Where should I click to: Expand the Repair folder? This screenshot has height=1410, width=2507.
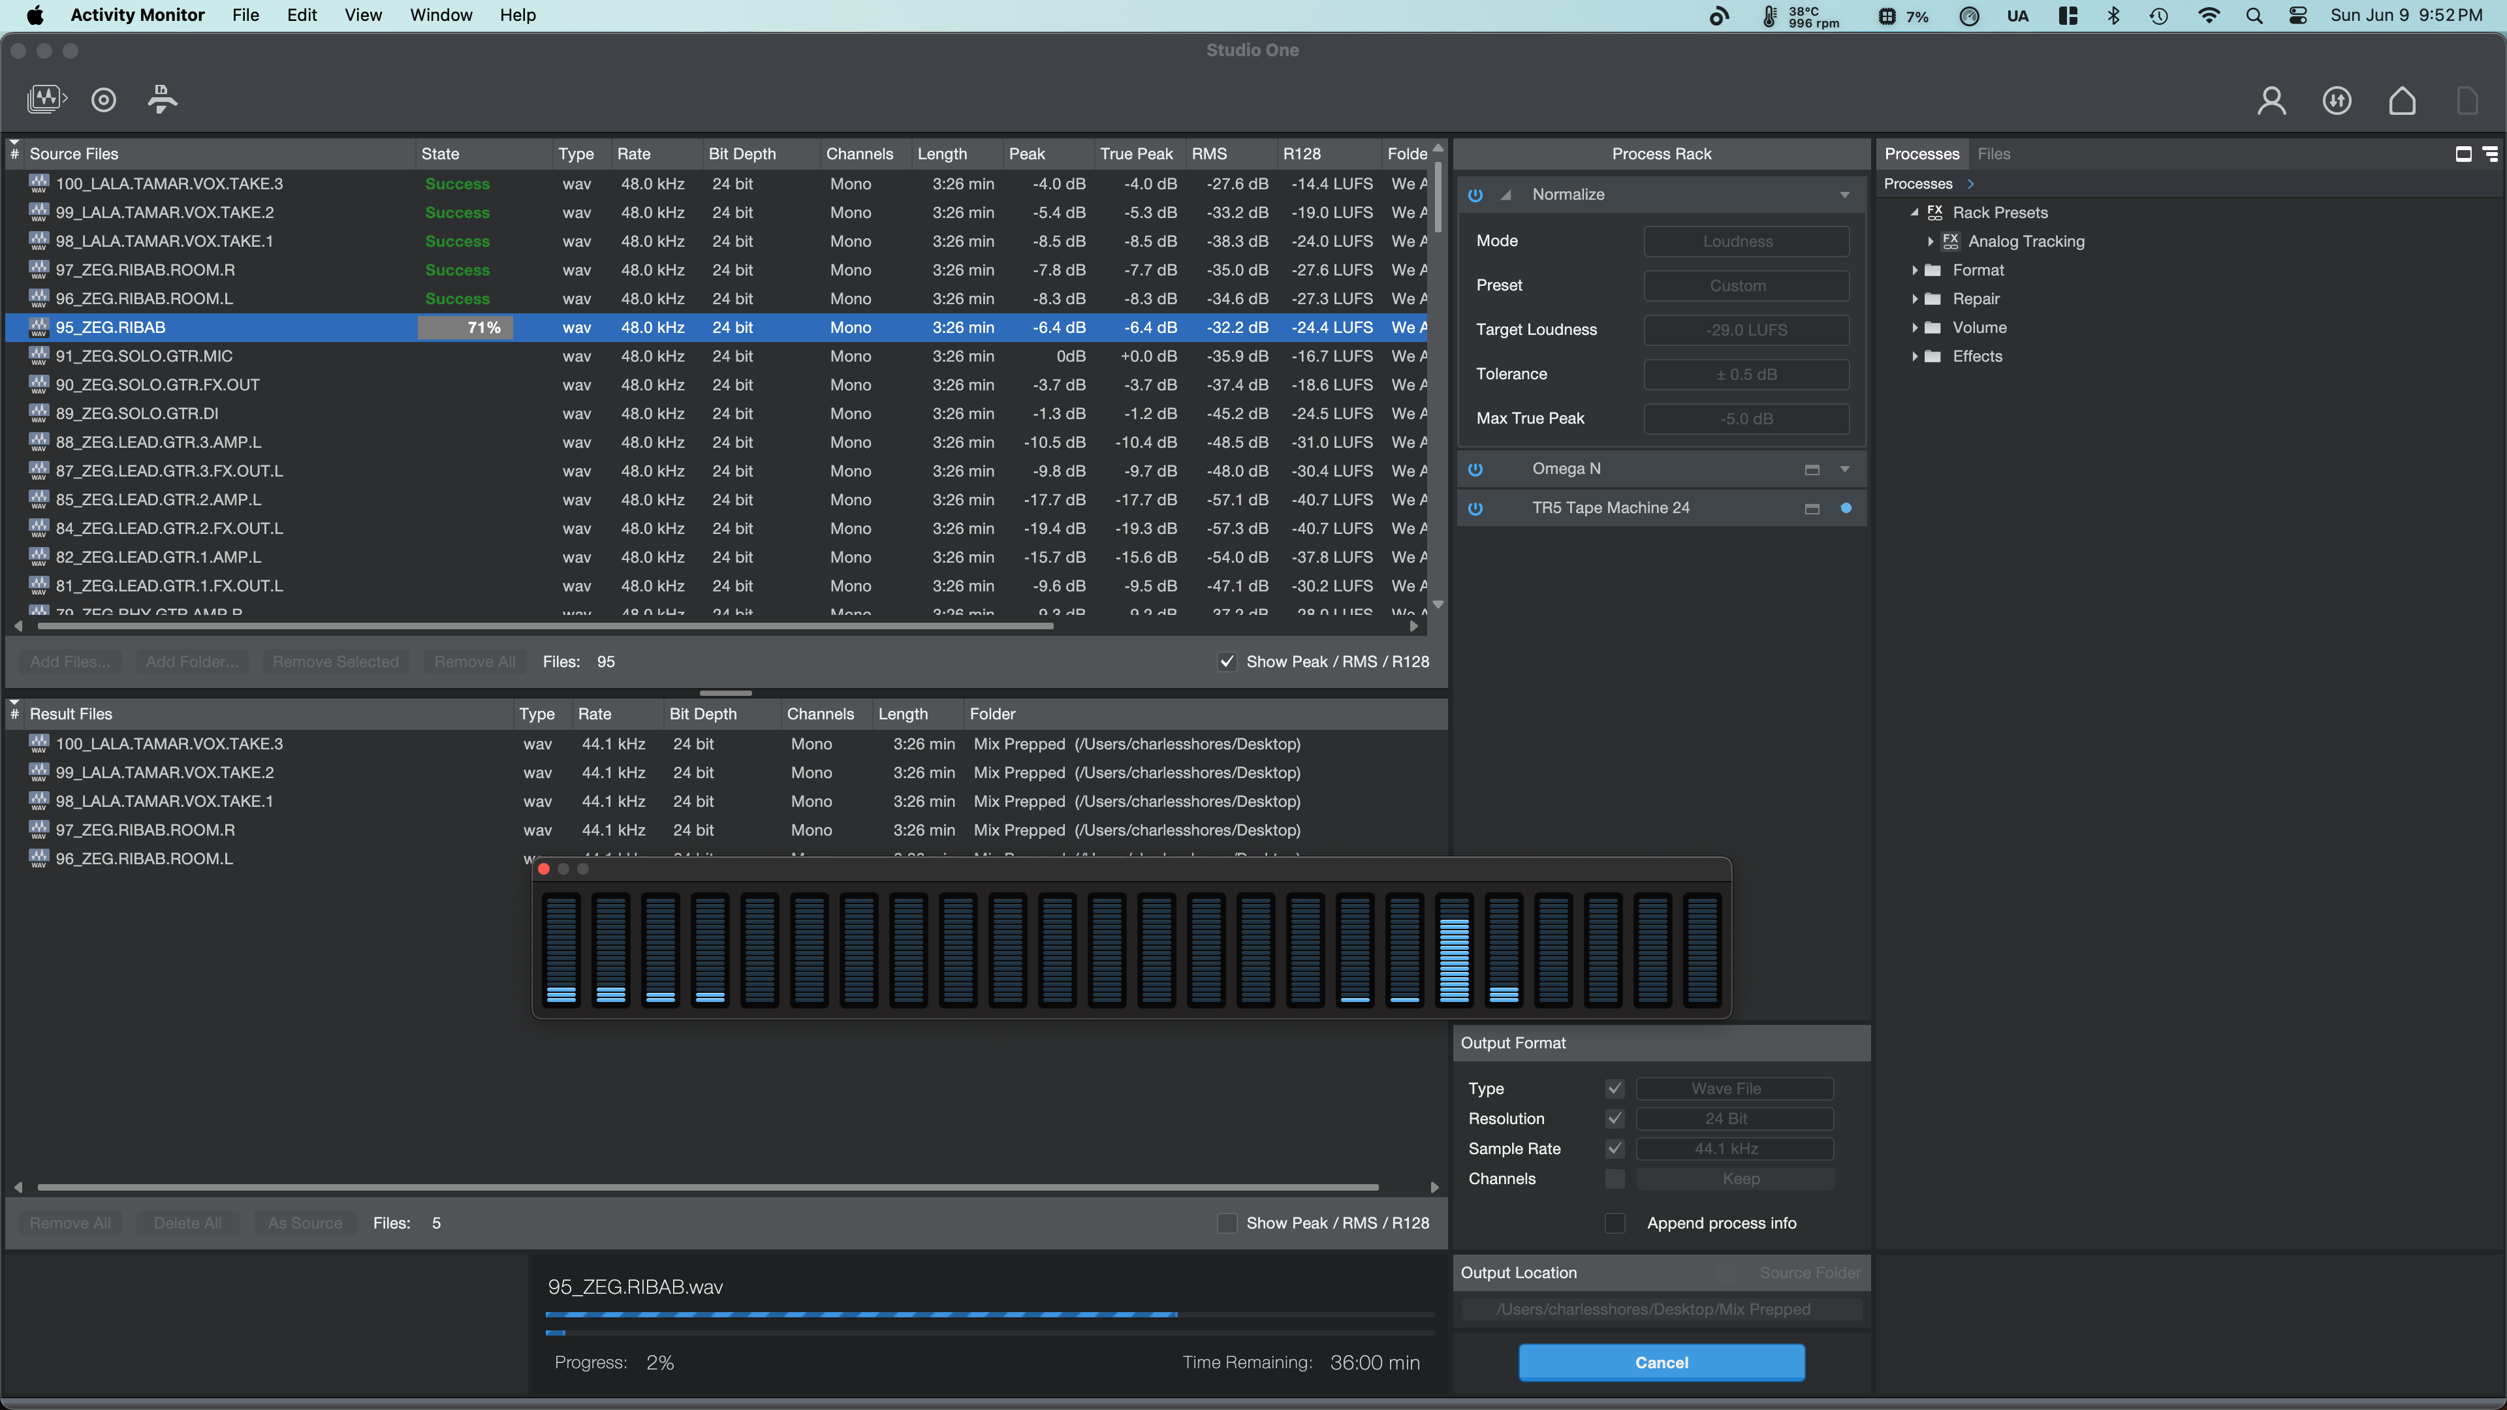coord(1914,299)
